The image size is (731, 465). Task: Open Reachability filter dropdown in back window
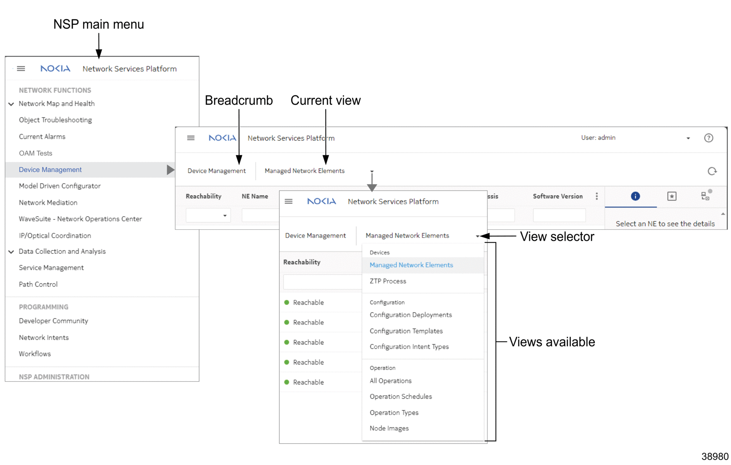point(225,215)
